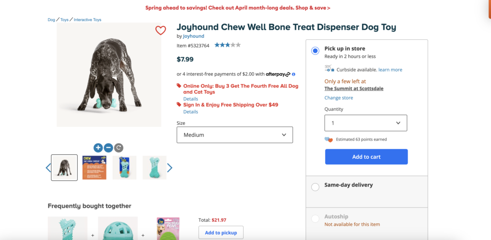Add item to favorites with heart icon
The width and height of the screenshot is (491, 240).
click(161, 31)
